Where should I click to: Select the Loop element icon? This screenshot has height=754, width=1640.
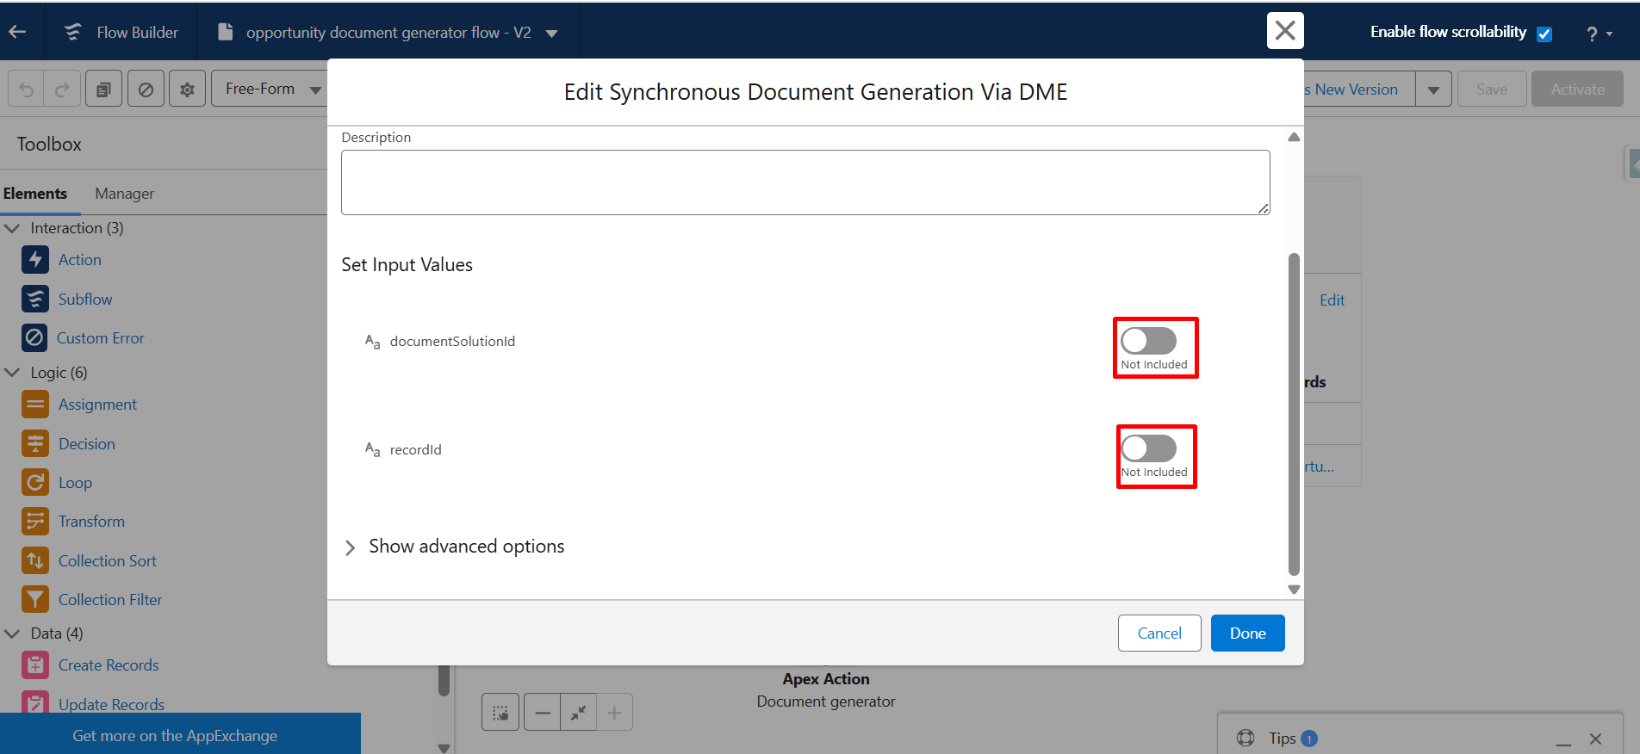coord(35,483)
